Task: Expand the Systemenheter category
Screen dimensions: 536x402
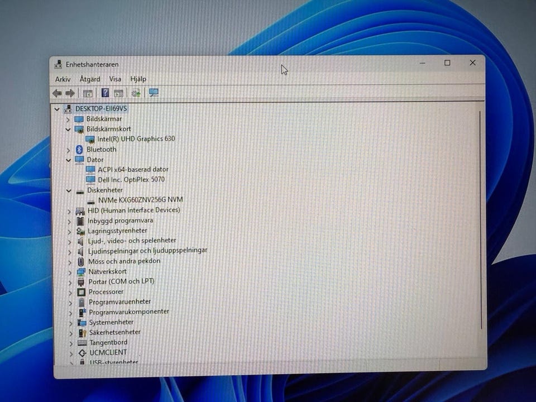Action: (71, 323)
